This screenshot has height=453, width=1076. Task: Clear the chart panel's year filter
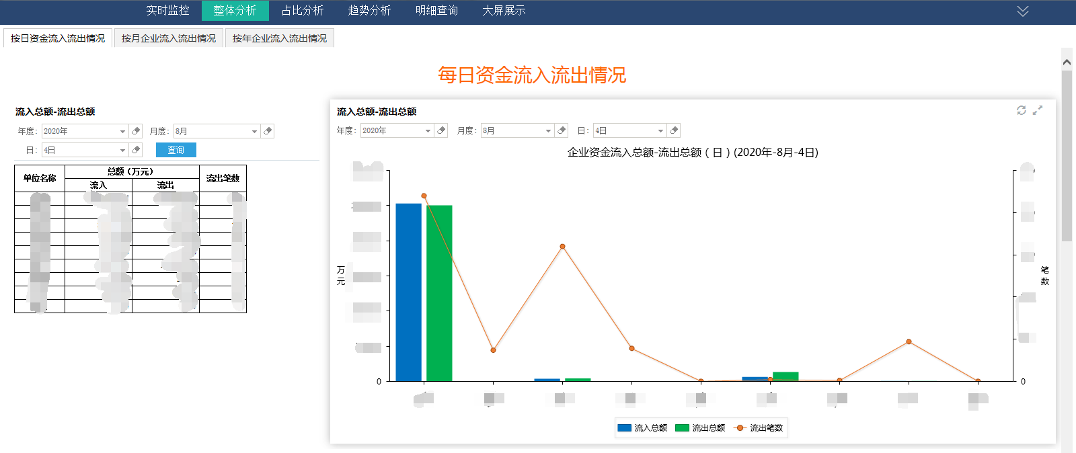[441, 130]
